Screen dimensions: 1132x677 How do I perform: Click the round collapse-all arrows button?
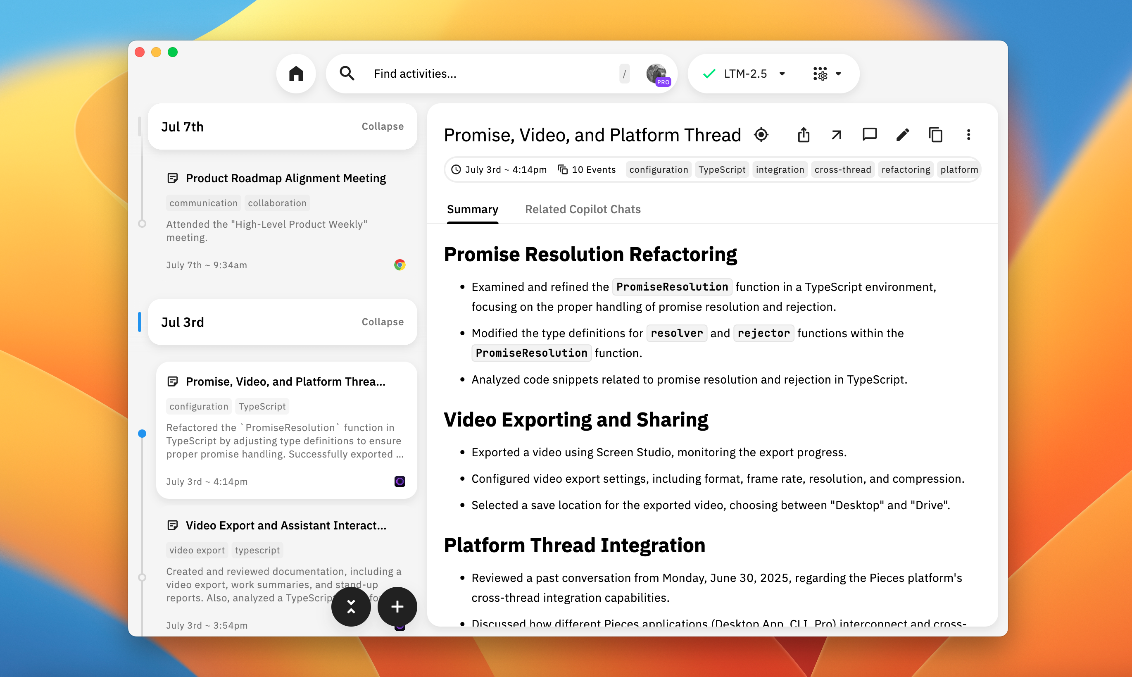351,606
